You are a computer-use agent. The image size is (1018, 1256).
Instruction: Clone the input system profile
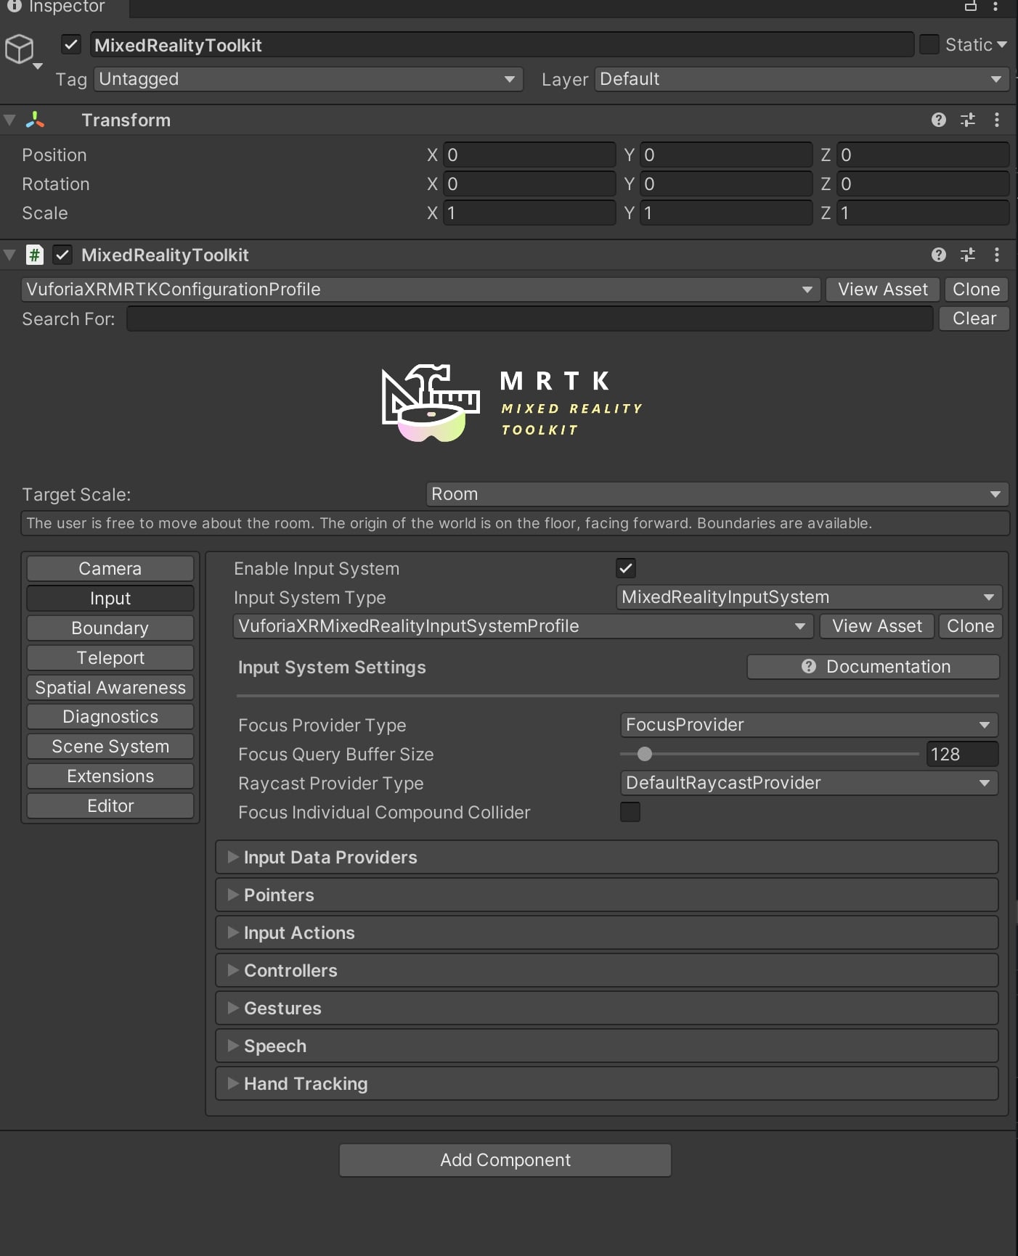(971, 626)
